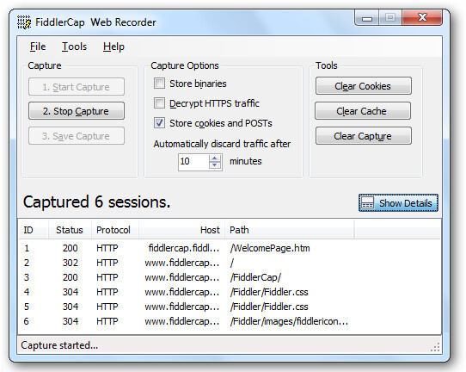Uncheck Store cookies and POSTs
Screen dimensions: 466x372
159,123
